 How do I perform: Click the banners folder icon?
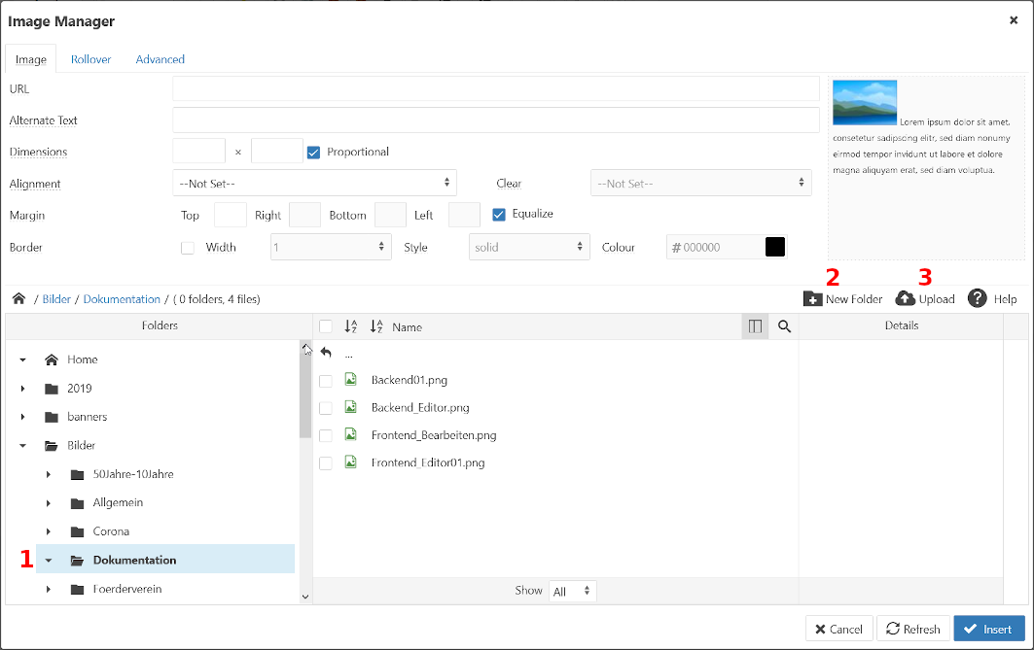(x=52, y=417)
